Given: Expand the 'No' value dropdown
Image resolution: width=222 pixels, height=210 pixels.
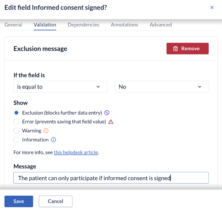Looking at the screenshot, I should point(162,87).
